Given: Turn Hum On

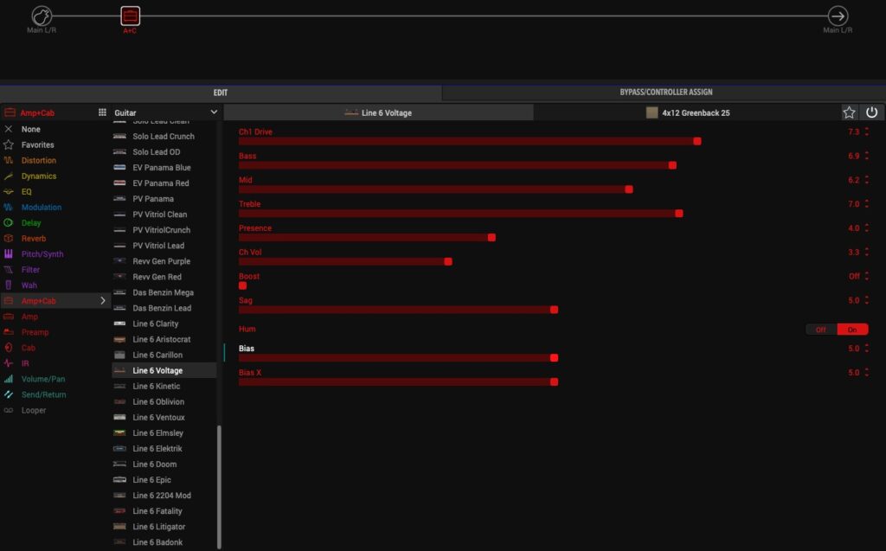Looking at the screenshot, I should (x=852, y=330).
